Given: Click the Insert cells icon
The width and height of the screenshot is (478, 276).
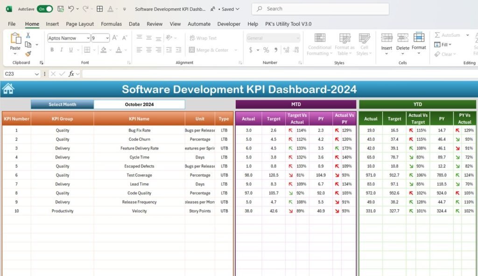Looking at the screenshot, I should click(x=387, y=38).
